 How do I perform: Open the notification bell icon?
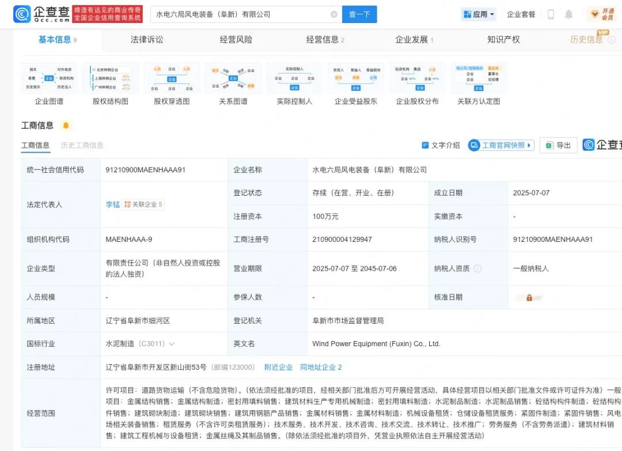pyautogui.click(x=570, y=14)
